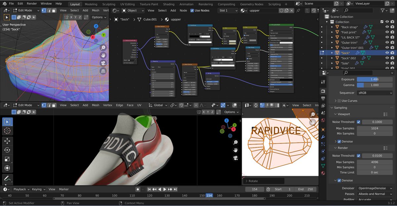Toggle the viewport Denoise checkbox
The height and width of the screenshot is (206, 397).
coord(339,141)
